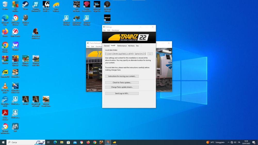Select the WeMod desktop icon
The height and width of the screenshot is (145, 258).
point(15,46)
